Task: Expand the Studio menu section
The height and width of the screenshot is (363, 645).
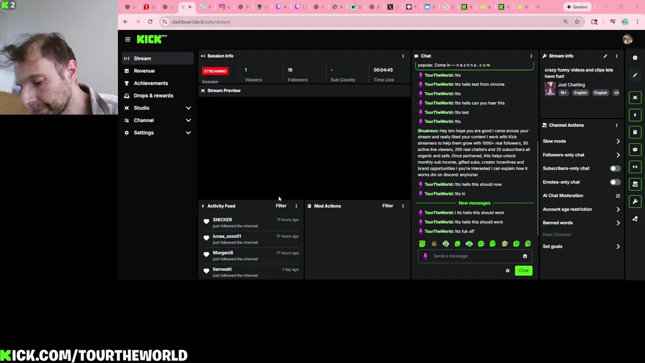Action: (x=157, y=108)
